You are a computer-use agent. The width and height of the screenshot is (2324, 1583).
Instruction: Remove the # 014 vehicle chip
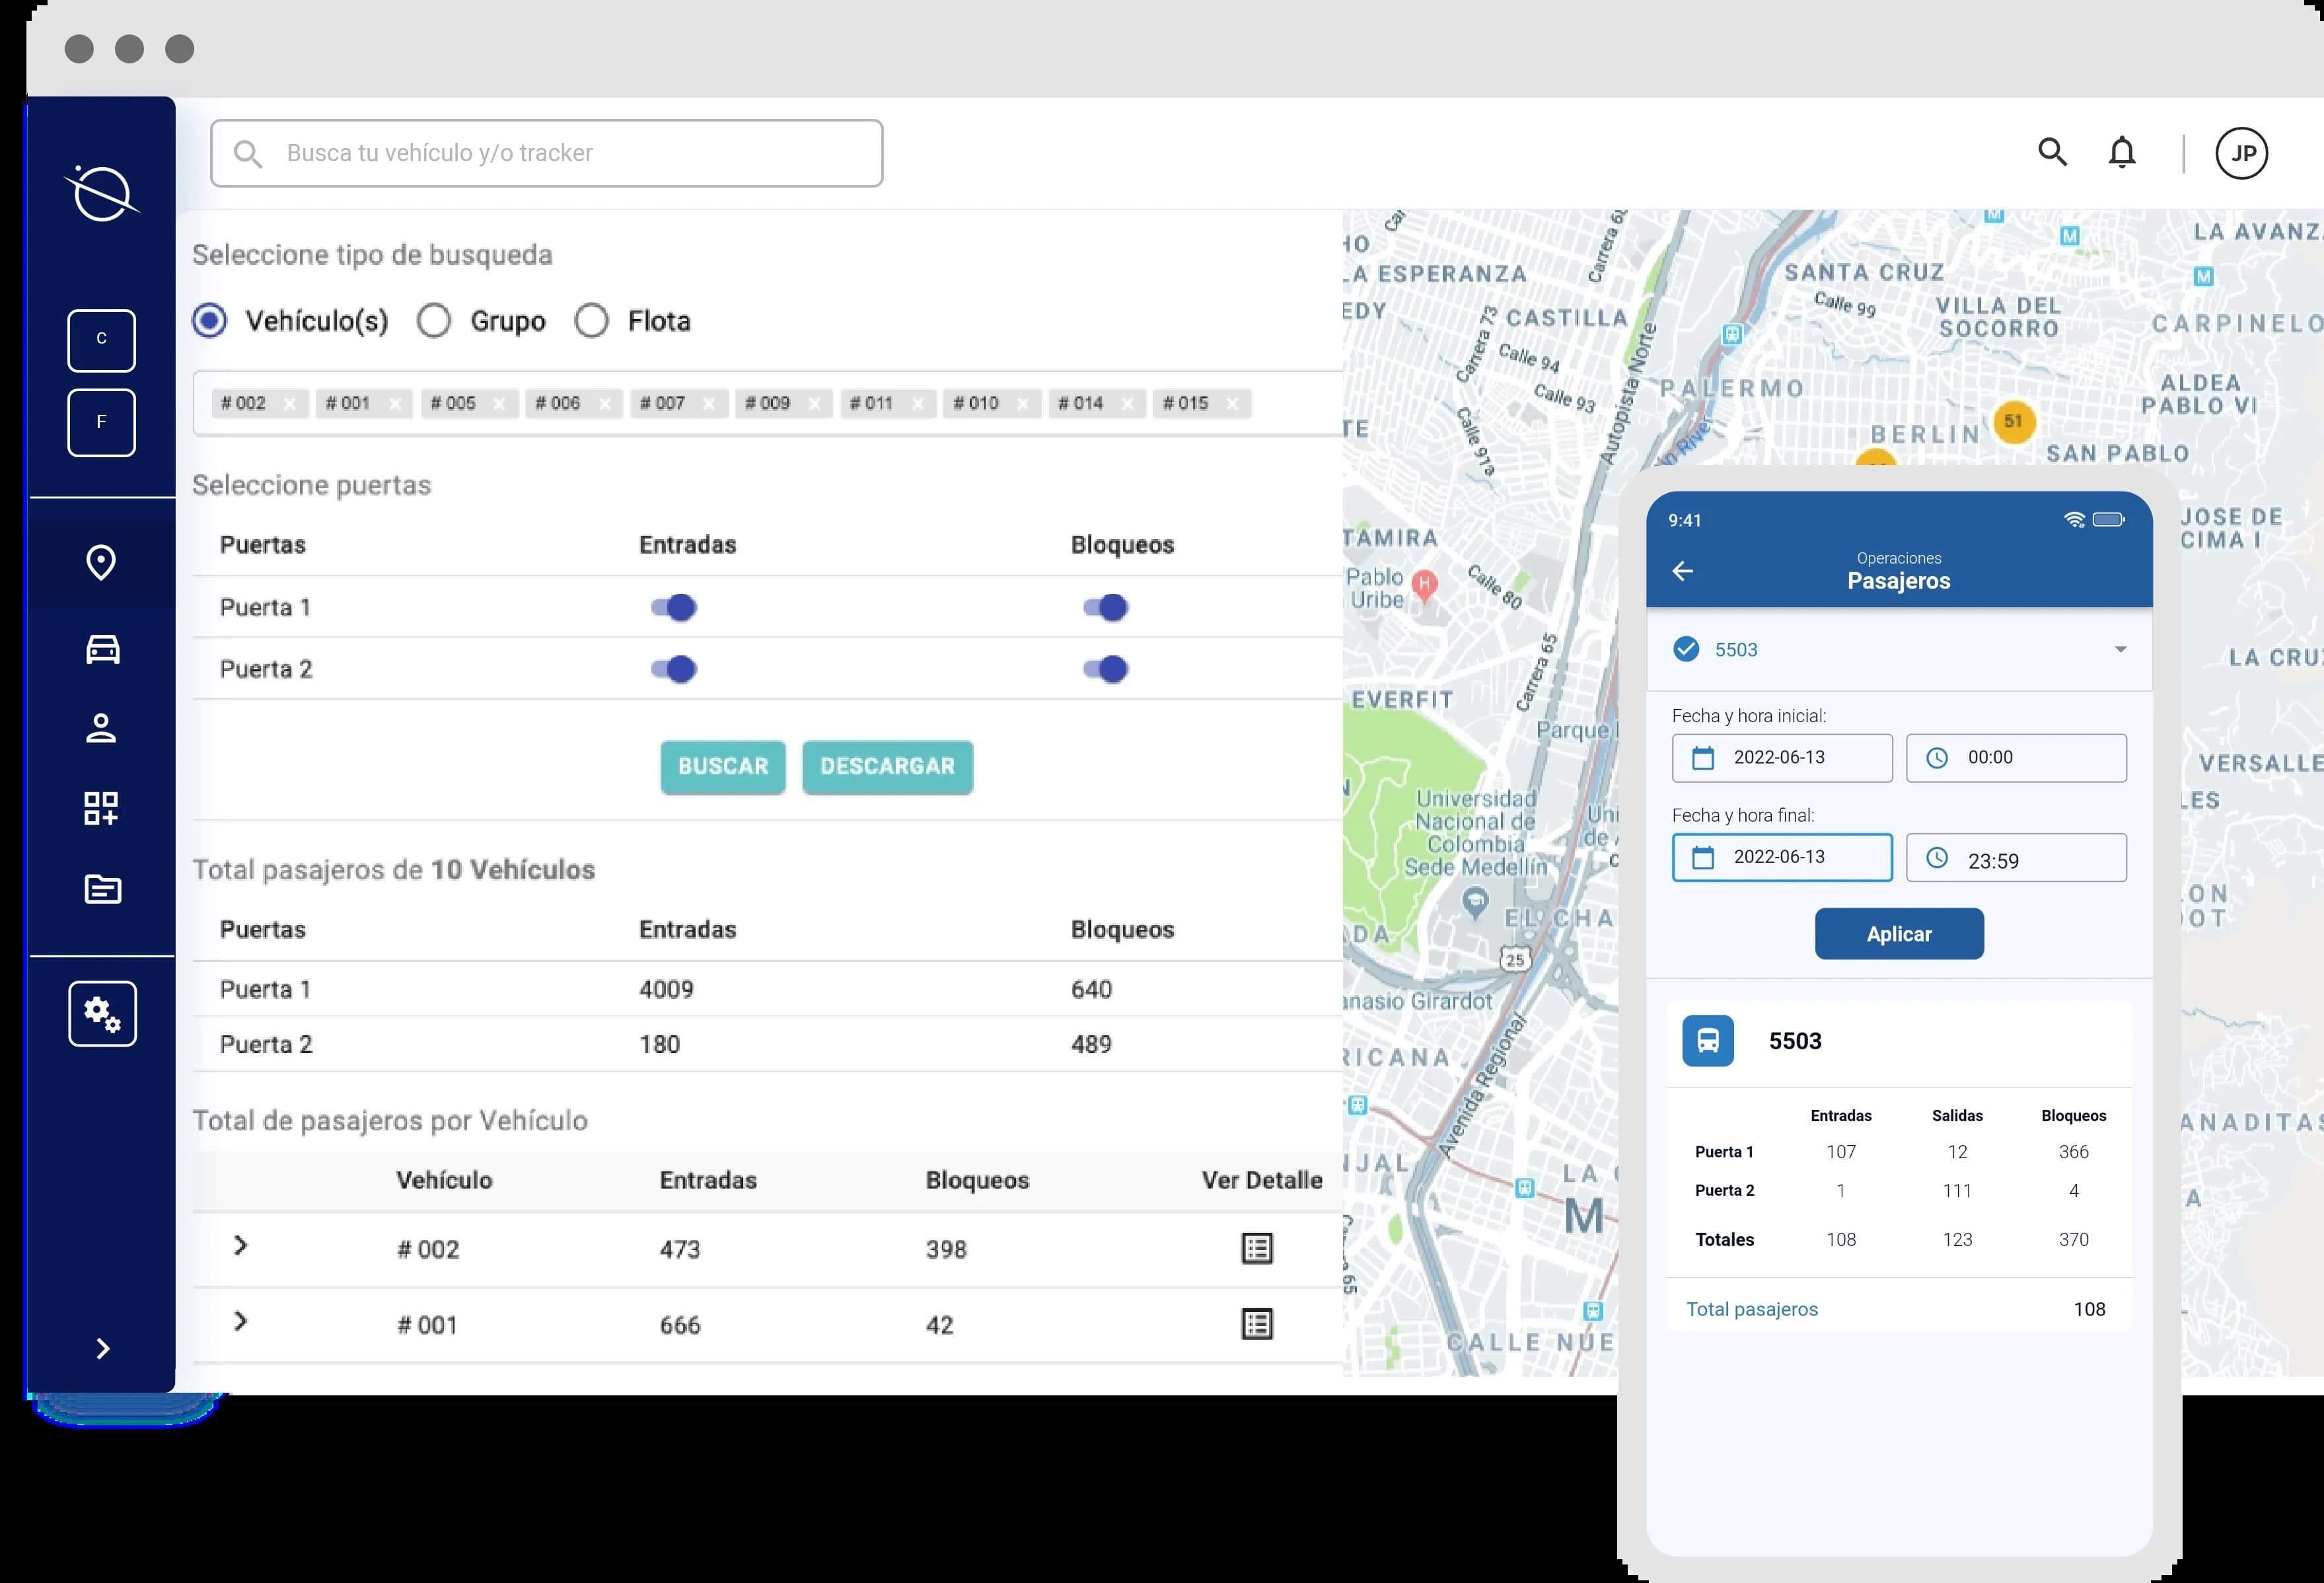coord(1127,404)
